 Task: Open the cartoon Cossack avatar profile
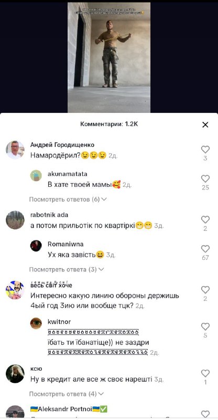pos(15,290)
